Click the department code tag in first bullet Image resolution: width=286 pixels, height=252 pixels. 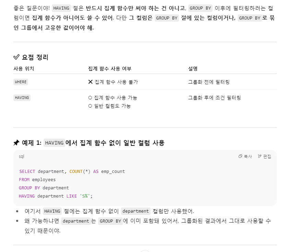[x=135, y=211]
